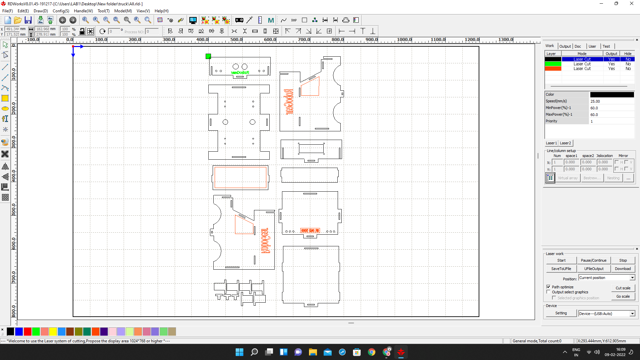Expand the Device USB Auto dropdown

point(632,313)
